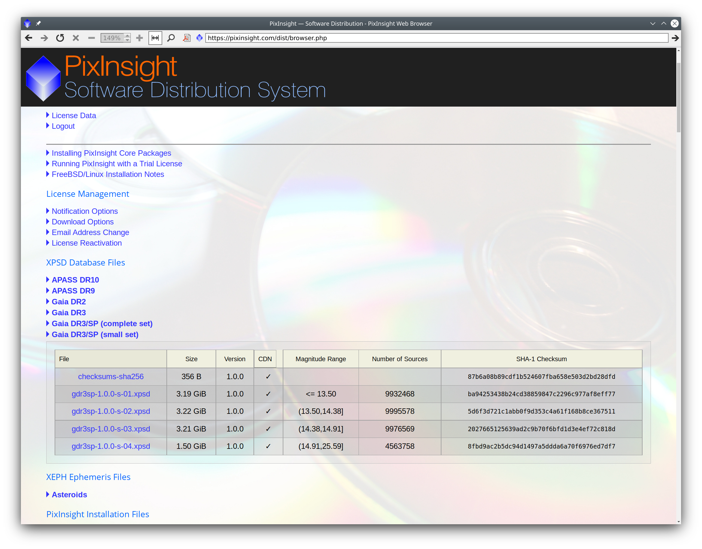Click the 149% zoom field
This screenshot has height=549, width=702.
pos(112,38)
